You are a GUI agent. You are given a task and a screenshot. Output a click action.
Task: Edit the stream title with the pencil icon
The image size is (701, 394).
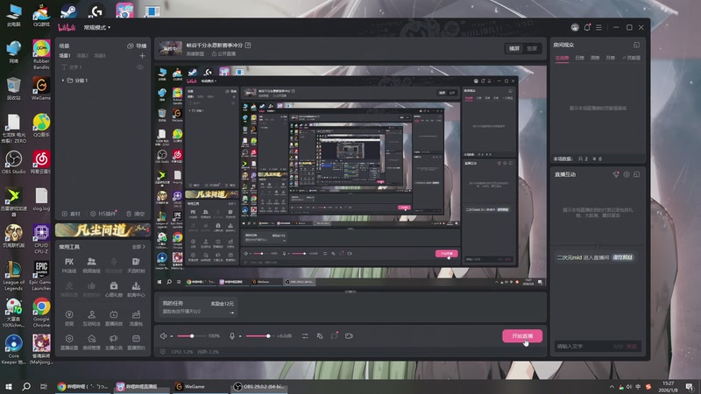coord(248,46)
